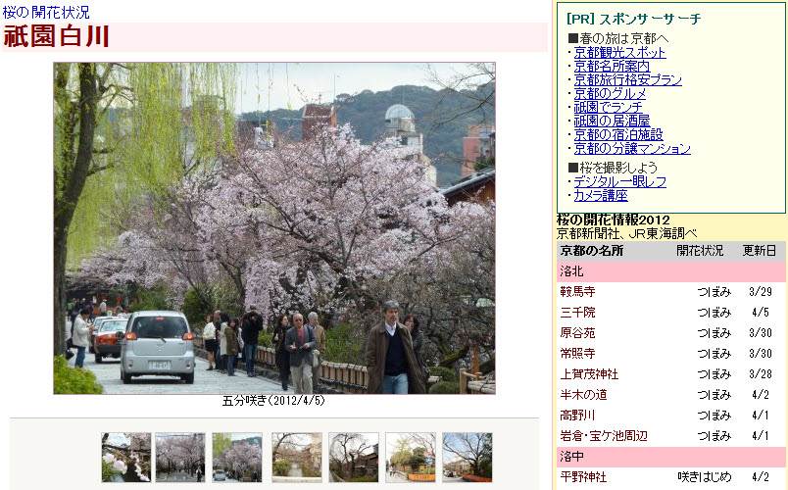788x490 pixels.
Task: Select the sixth thumbnail with green tree
Action: pos(411,458)
